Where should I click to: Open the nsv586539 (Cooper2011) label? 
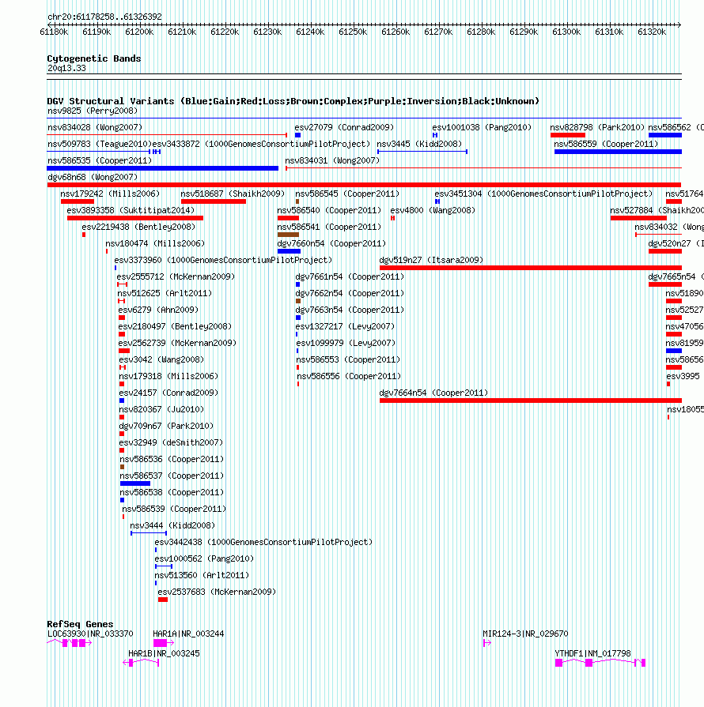(174, 510)
